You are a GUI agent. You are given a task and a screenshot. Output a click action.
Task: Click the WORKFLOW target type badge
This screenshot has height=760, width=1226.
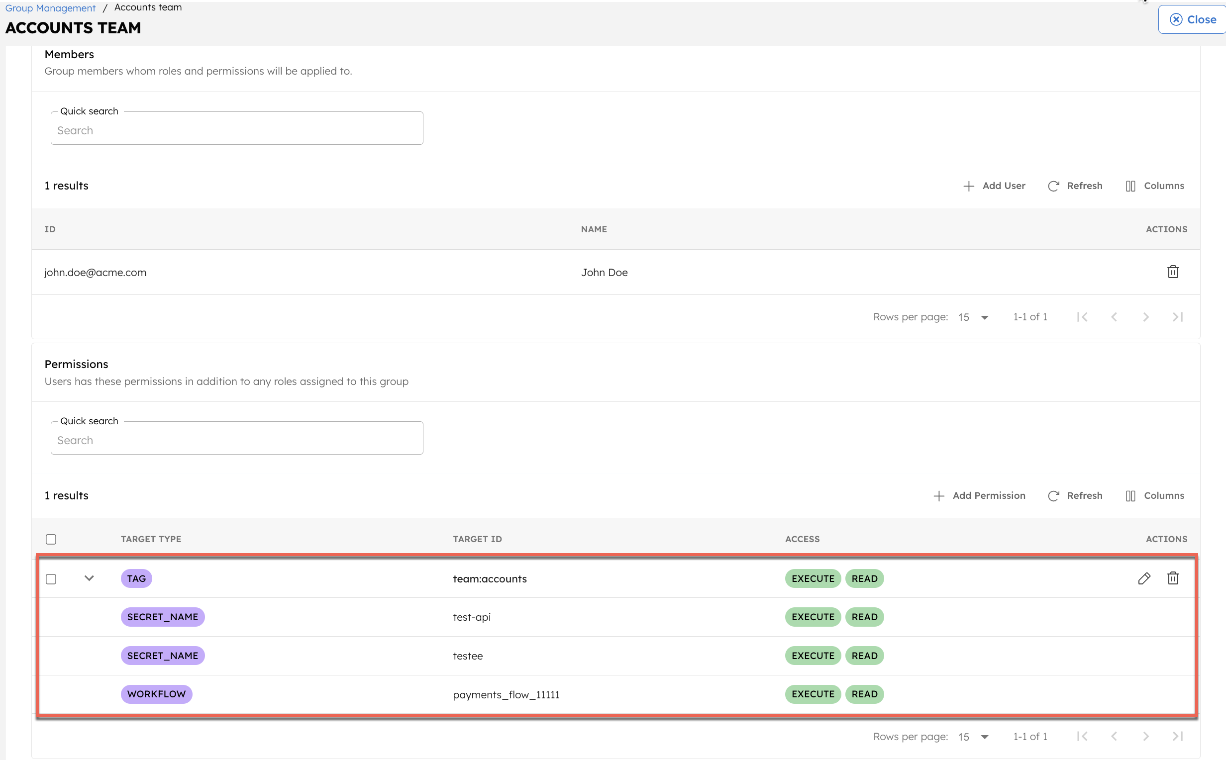(156, 695)
